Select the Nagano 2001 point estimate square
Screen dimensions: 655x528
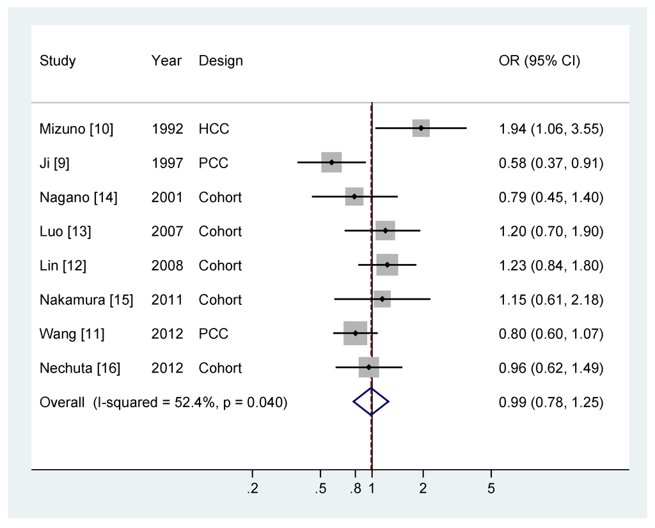pos(354,197)
